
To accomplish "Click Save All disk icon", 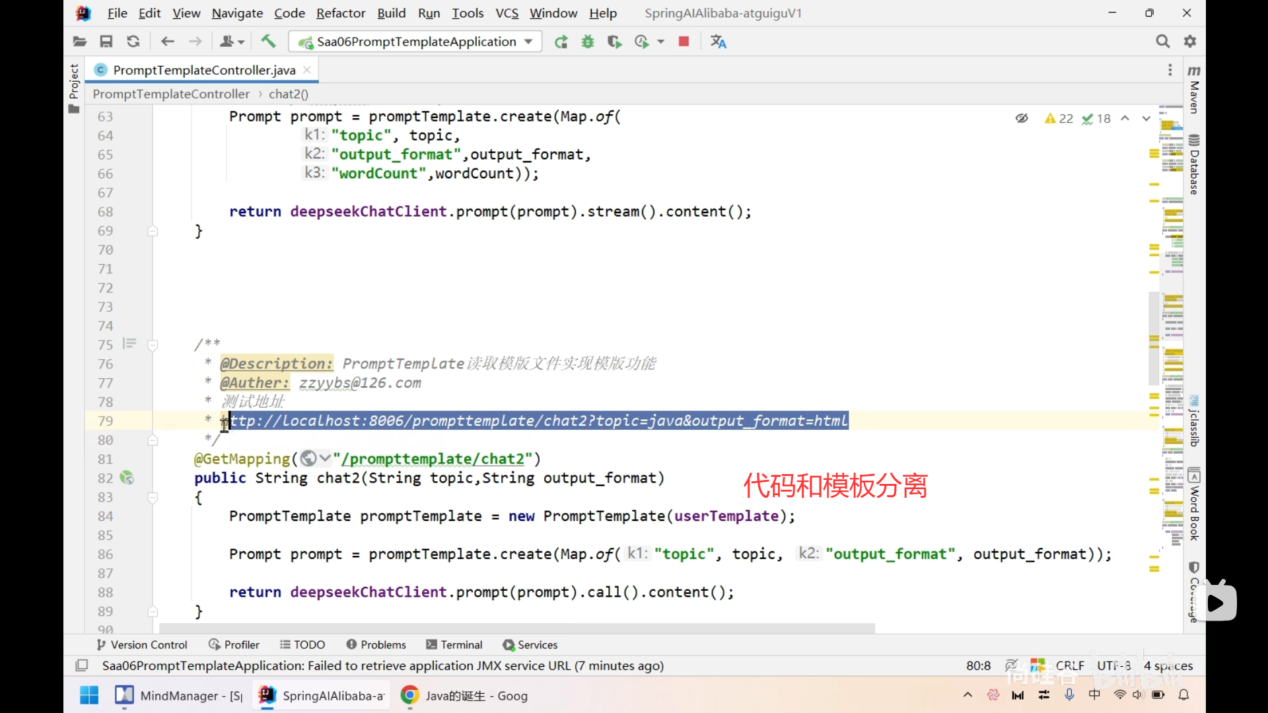I will click(x=106, y=42).
